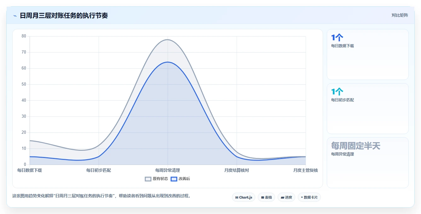Click the 数据卡片 tag
This screenshot has height=214, width=421.
pos(309,197)
